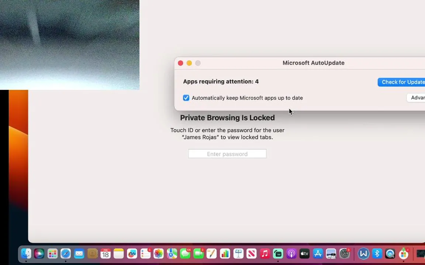Open the Contacts app icon

[92, 254]
